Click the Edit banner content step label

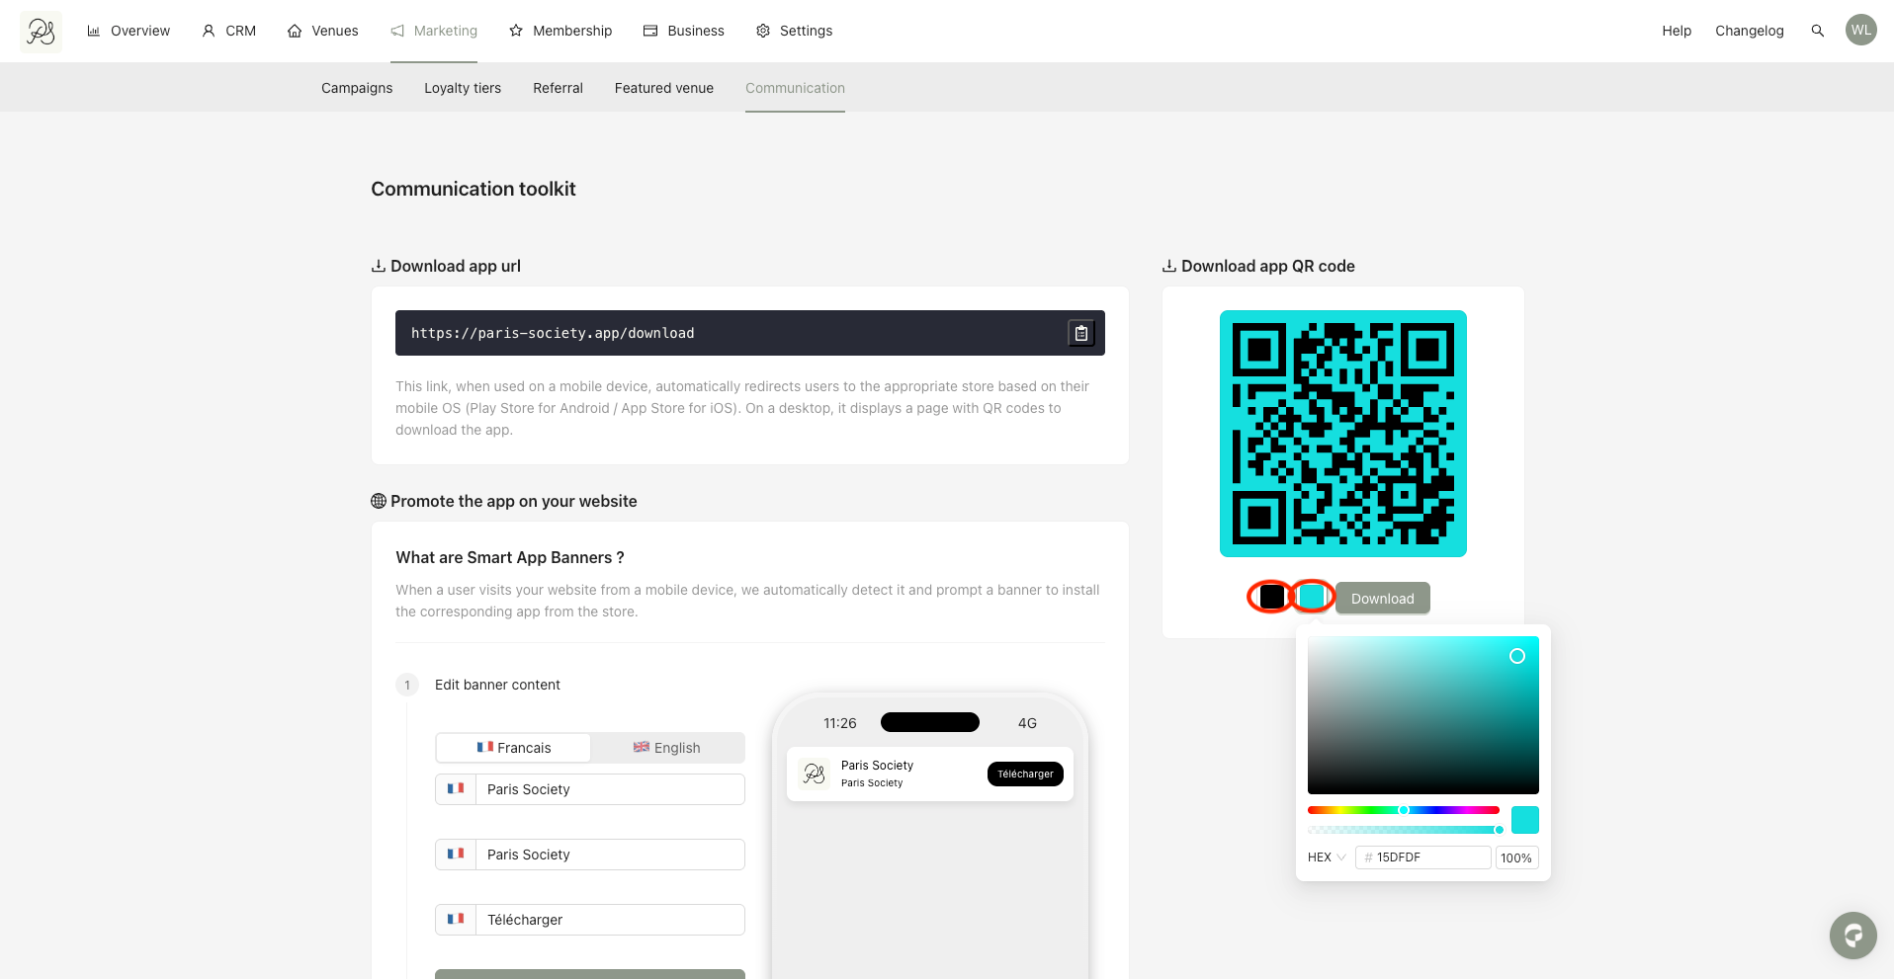[x=497, y=685]
